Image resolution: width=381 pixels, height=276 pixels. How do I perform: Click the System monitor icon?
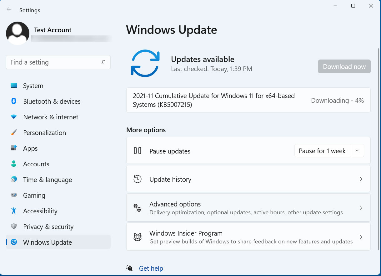14,85
